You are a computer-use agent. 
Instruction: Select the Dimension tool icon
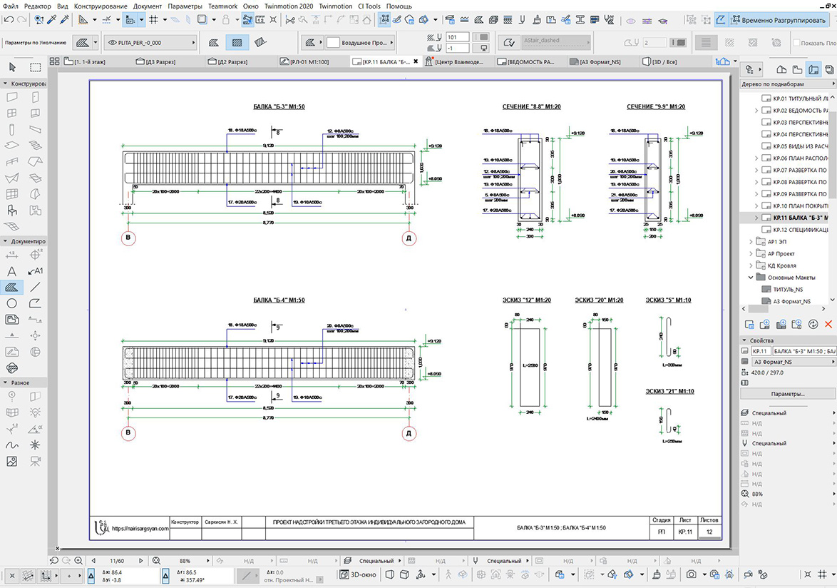pos(11,255)
